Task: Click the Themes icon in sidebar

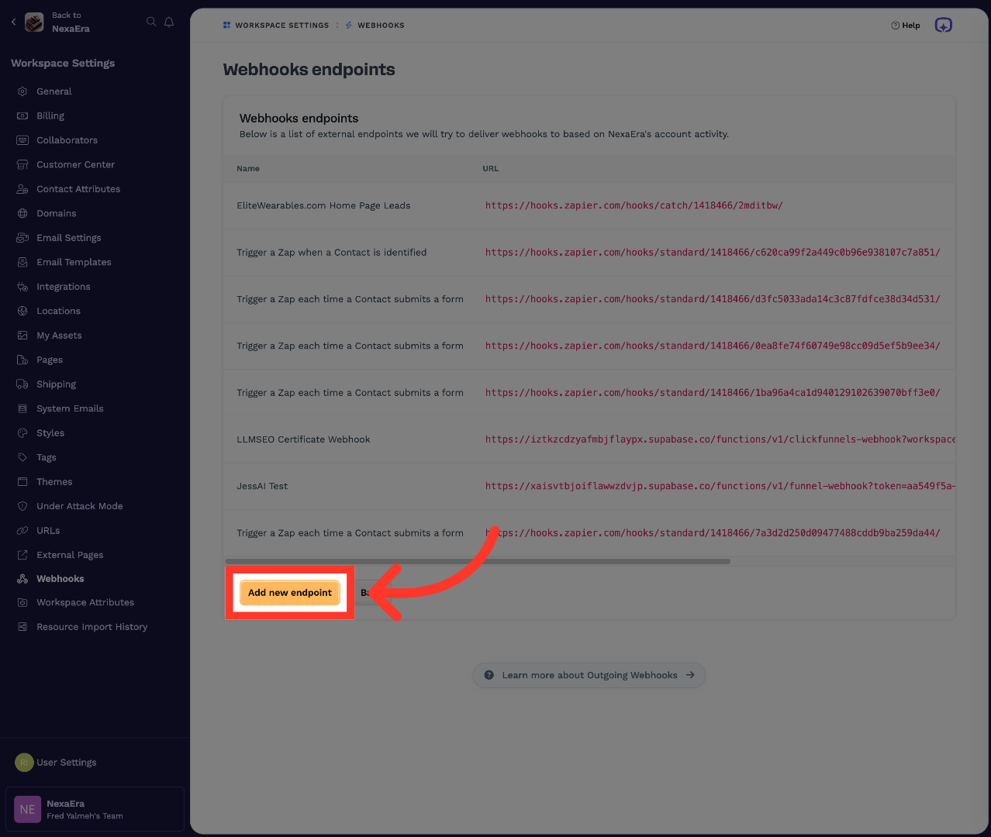Action: click(x=22, y=482)
